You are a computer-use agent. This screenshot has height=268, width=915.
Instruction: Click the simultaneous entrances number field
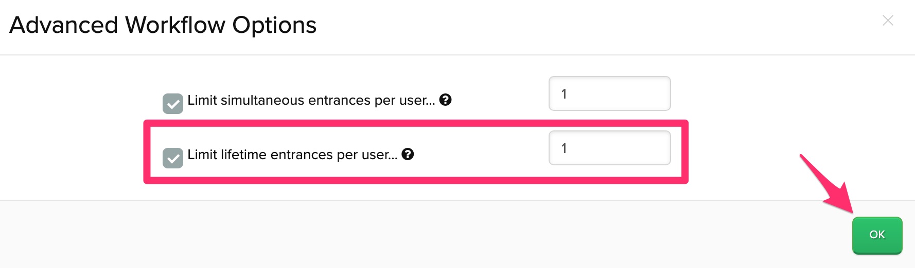(610, 93)
